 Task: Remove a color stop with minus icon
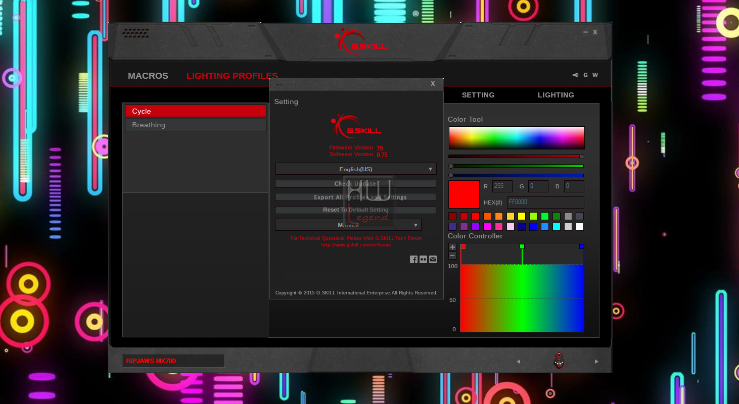(x=452, y=256)
